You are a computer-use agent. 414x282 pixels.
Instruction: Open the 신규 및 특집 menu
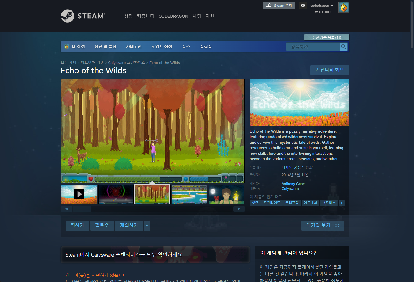105,47
